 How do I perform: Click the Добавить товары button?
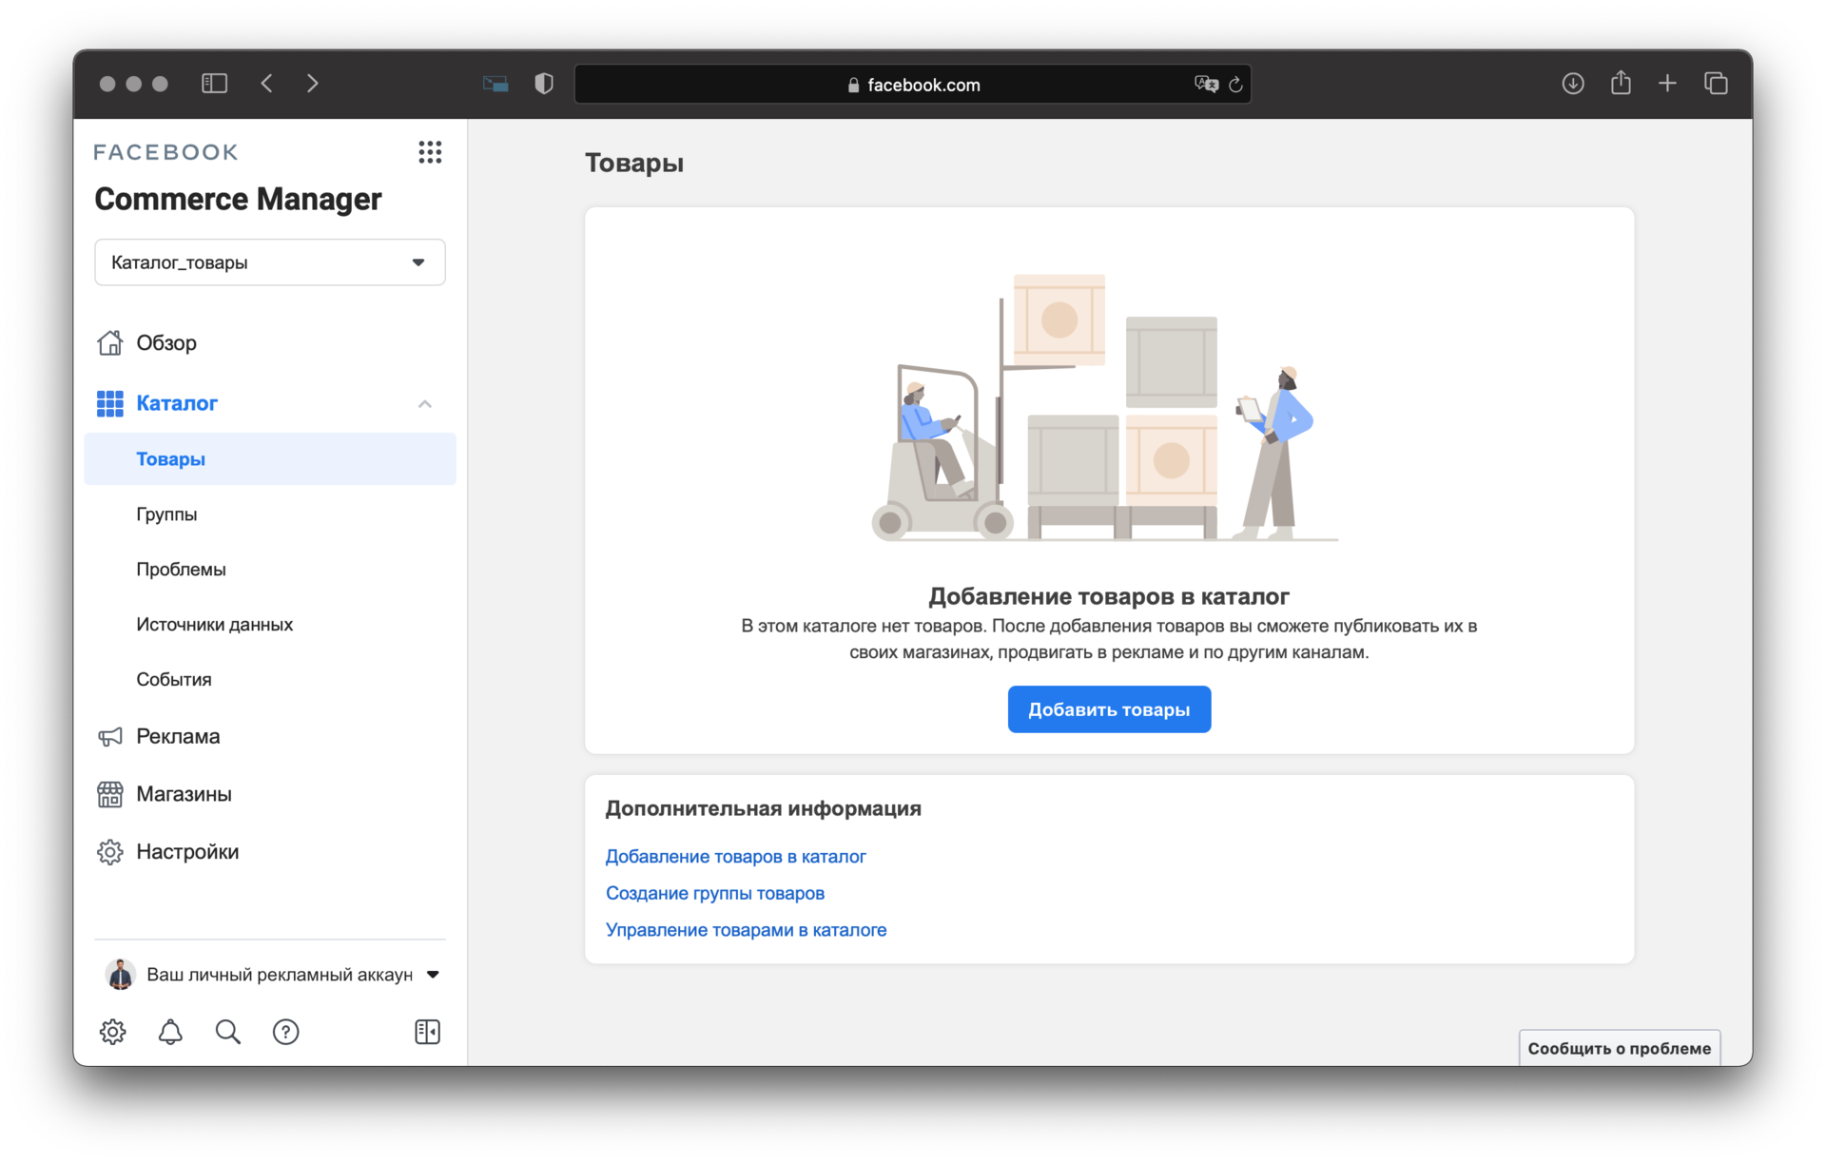point(1109,709)
